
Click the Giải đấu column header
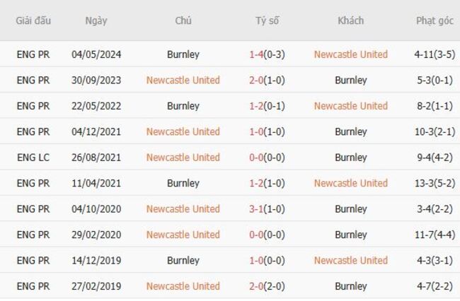coord(33,20)
